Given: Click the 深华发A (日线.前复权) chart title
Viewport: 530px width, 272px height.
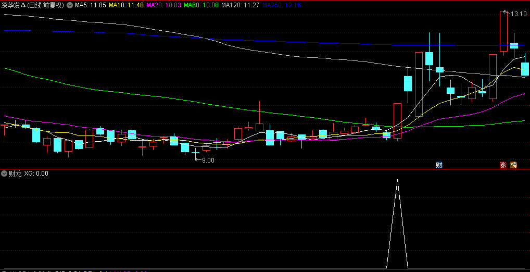Looking at the screenshot, I should tap(33, 5).
